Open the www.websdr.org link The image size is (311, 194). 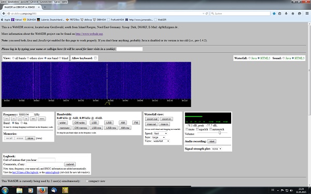pos(89,34)
